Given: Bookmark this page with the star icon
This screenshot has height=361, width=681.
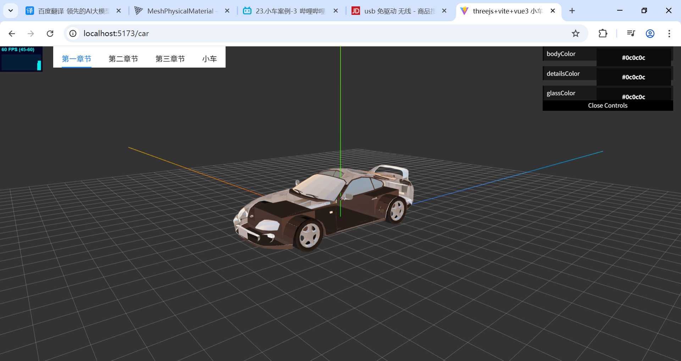Looking at the screenshot, I should pyautogui.click(x=576, y=34).
